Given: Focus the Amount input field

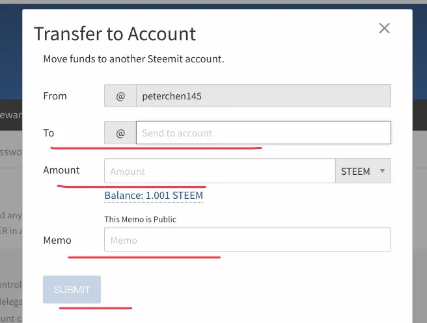Looking at the screenshot, I should click(x=219, y=172).
